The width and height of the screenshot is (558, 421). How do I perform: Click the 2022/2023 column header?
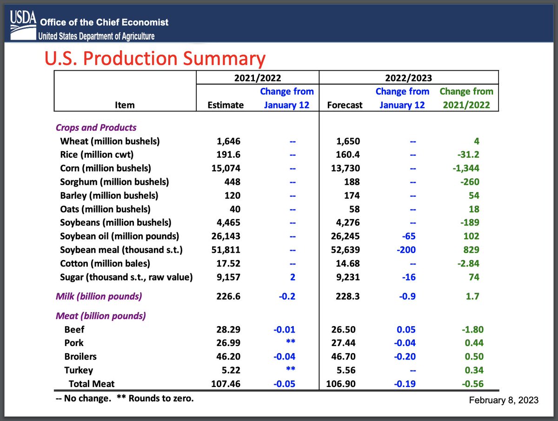point(408,78)
